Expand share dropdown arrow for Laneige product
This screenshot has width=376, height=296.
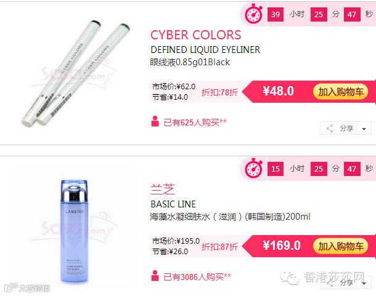click(x=364, y=283)
